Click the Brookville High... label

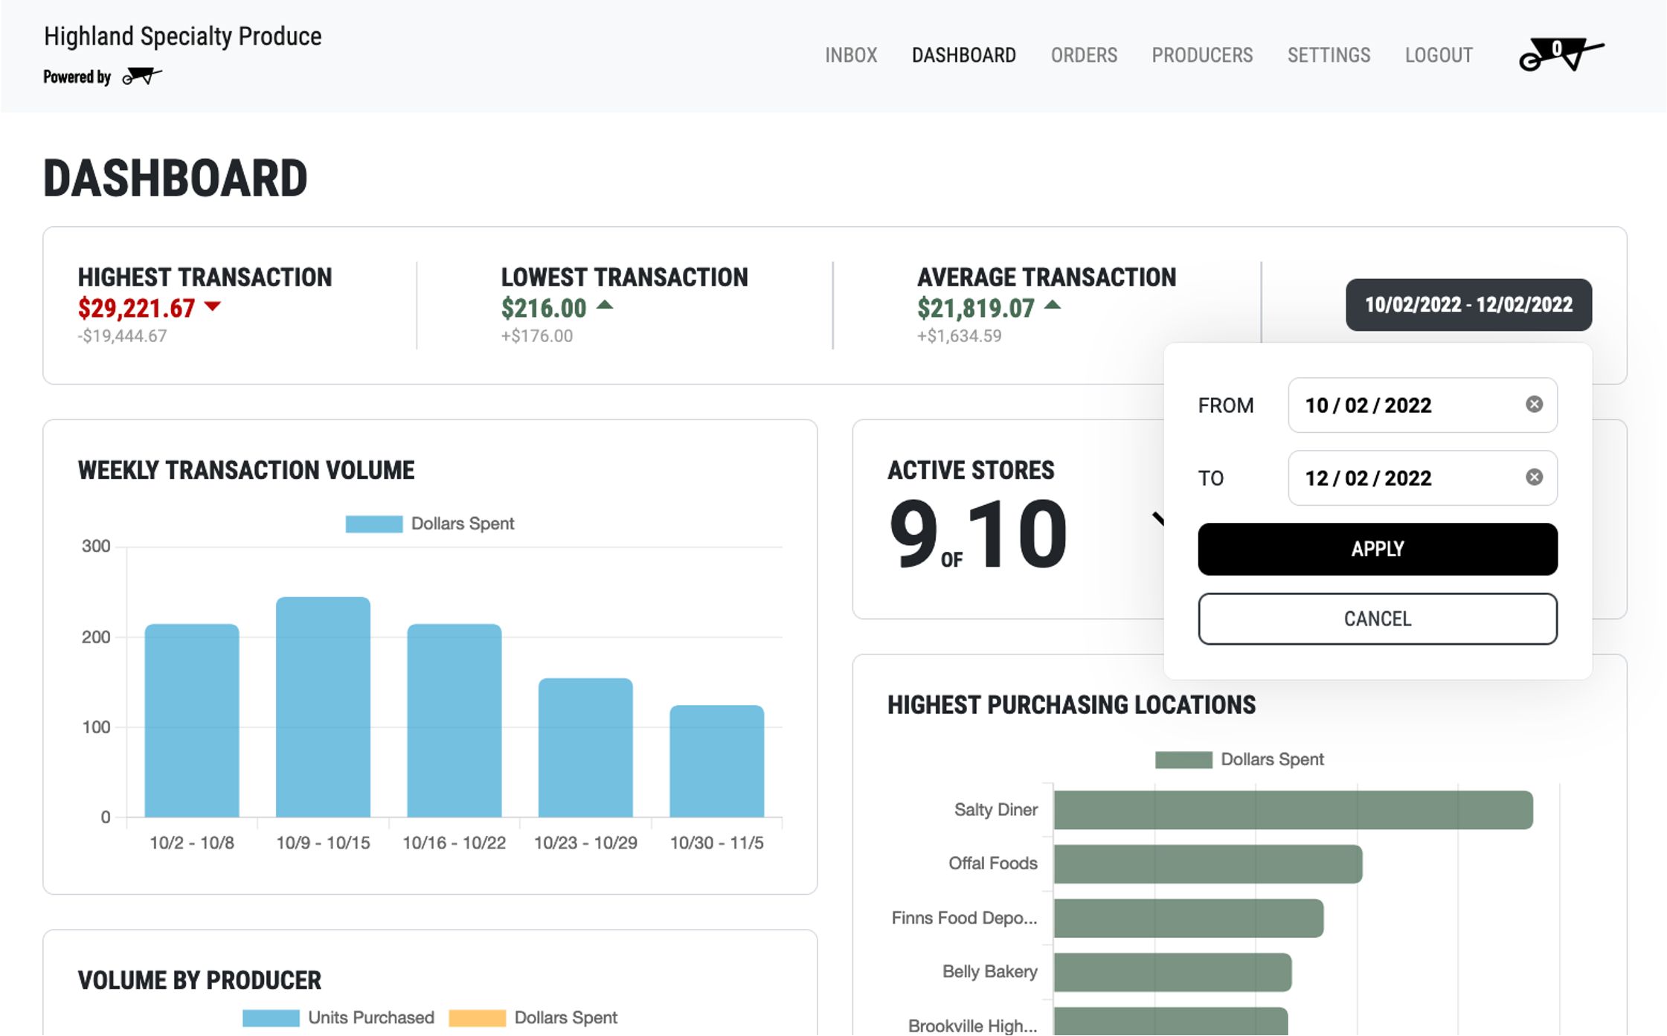972,1026
